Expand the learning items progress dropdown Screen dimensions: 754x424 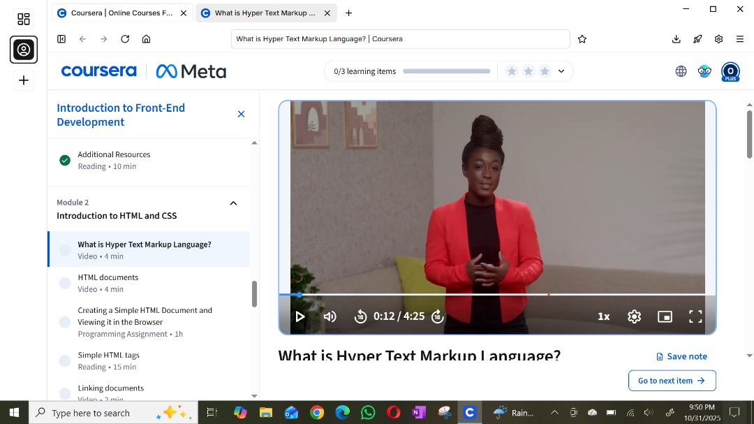click(561, 71)
